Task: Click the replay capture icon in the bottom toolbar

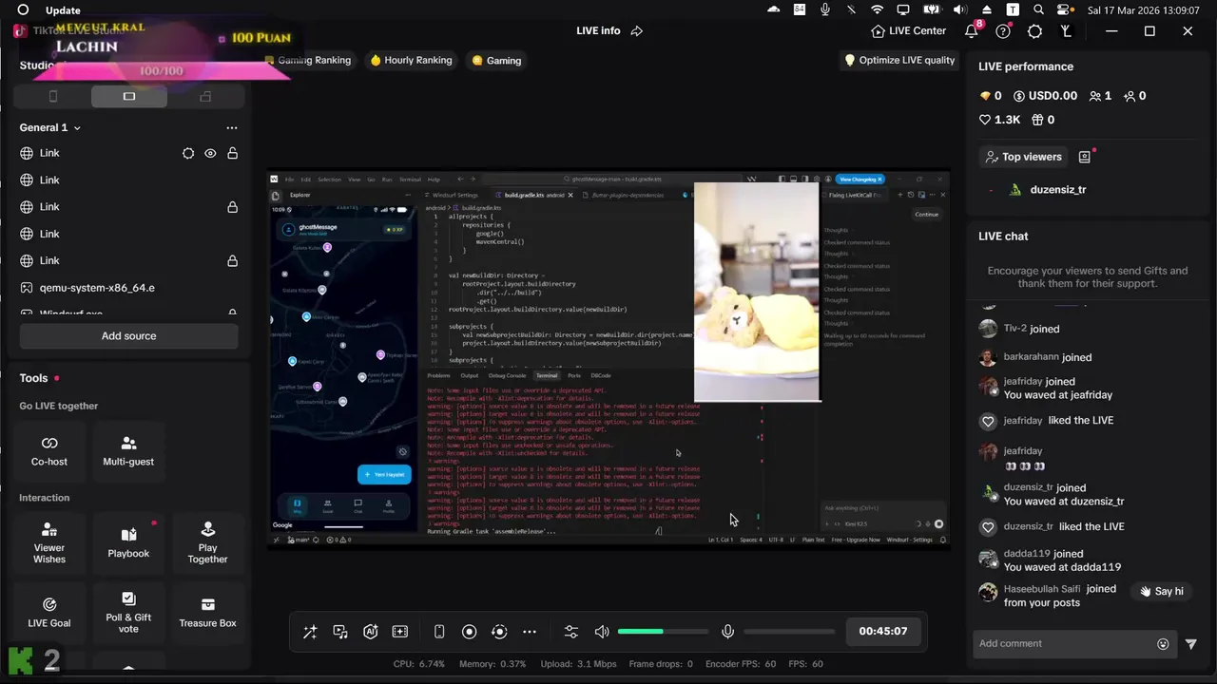Action: click(499, 632)
